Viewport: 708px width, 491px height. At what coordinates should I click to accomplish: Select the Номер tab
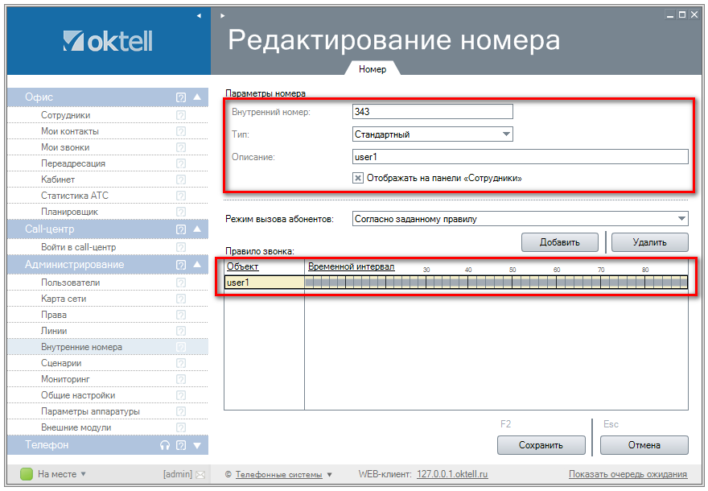(x=373, y=69)
